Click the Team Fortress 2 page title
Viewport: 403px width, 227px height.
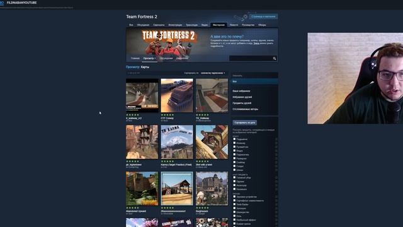[142, 17]
